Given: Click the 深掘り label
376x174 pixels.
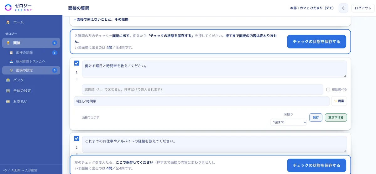Looking at the screenshot, I should 288,114.
